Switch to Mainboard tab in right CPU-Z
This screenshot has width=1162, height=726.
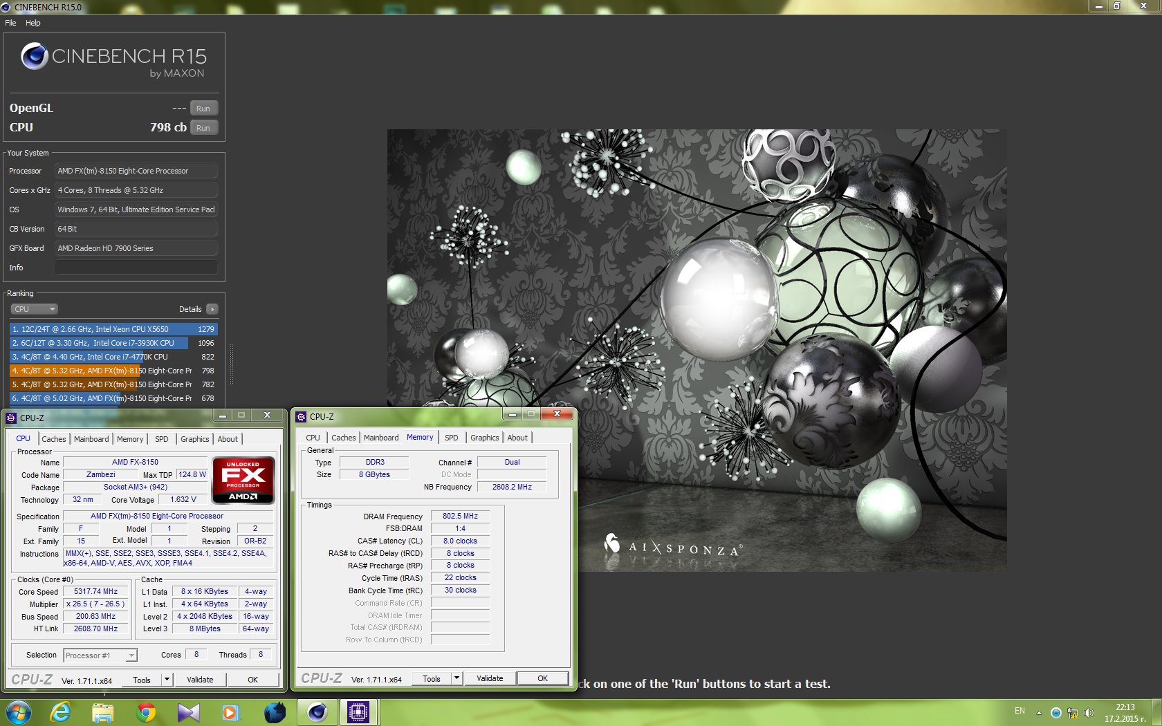381,438
